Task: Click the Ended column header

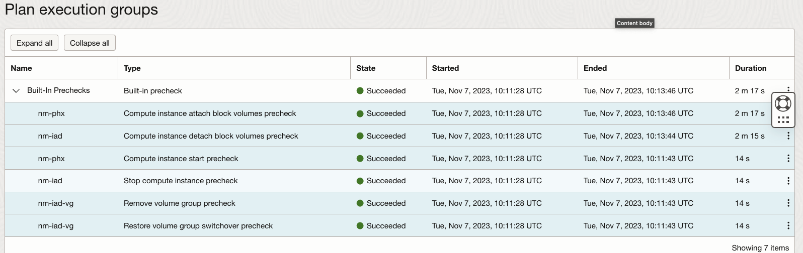Action: [x=595, y=68]
